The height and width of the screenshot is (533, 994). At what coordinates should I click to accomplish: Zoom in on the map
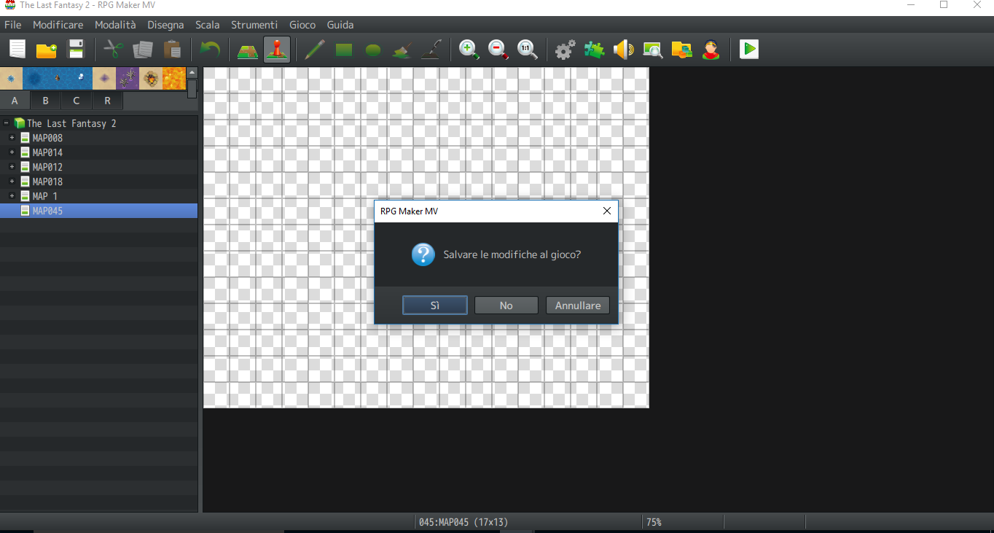click(469, 50)
